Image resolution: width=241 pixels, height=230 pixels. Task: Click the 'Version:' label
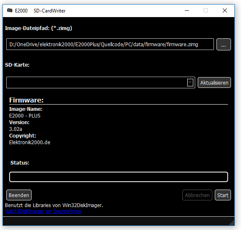[x=19, y=122]
